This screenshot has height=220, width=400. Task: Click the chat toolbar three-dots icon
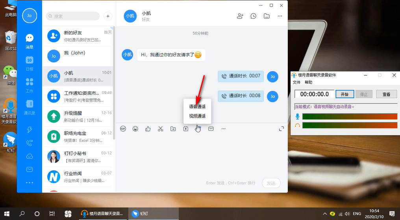pos(224,129)
